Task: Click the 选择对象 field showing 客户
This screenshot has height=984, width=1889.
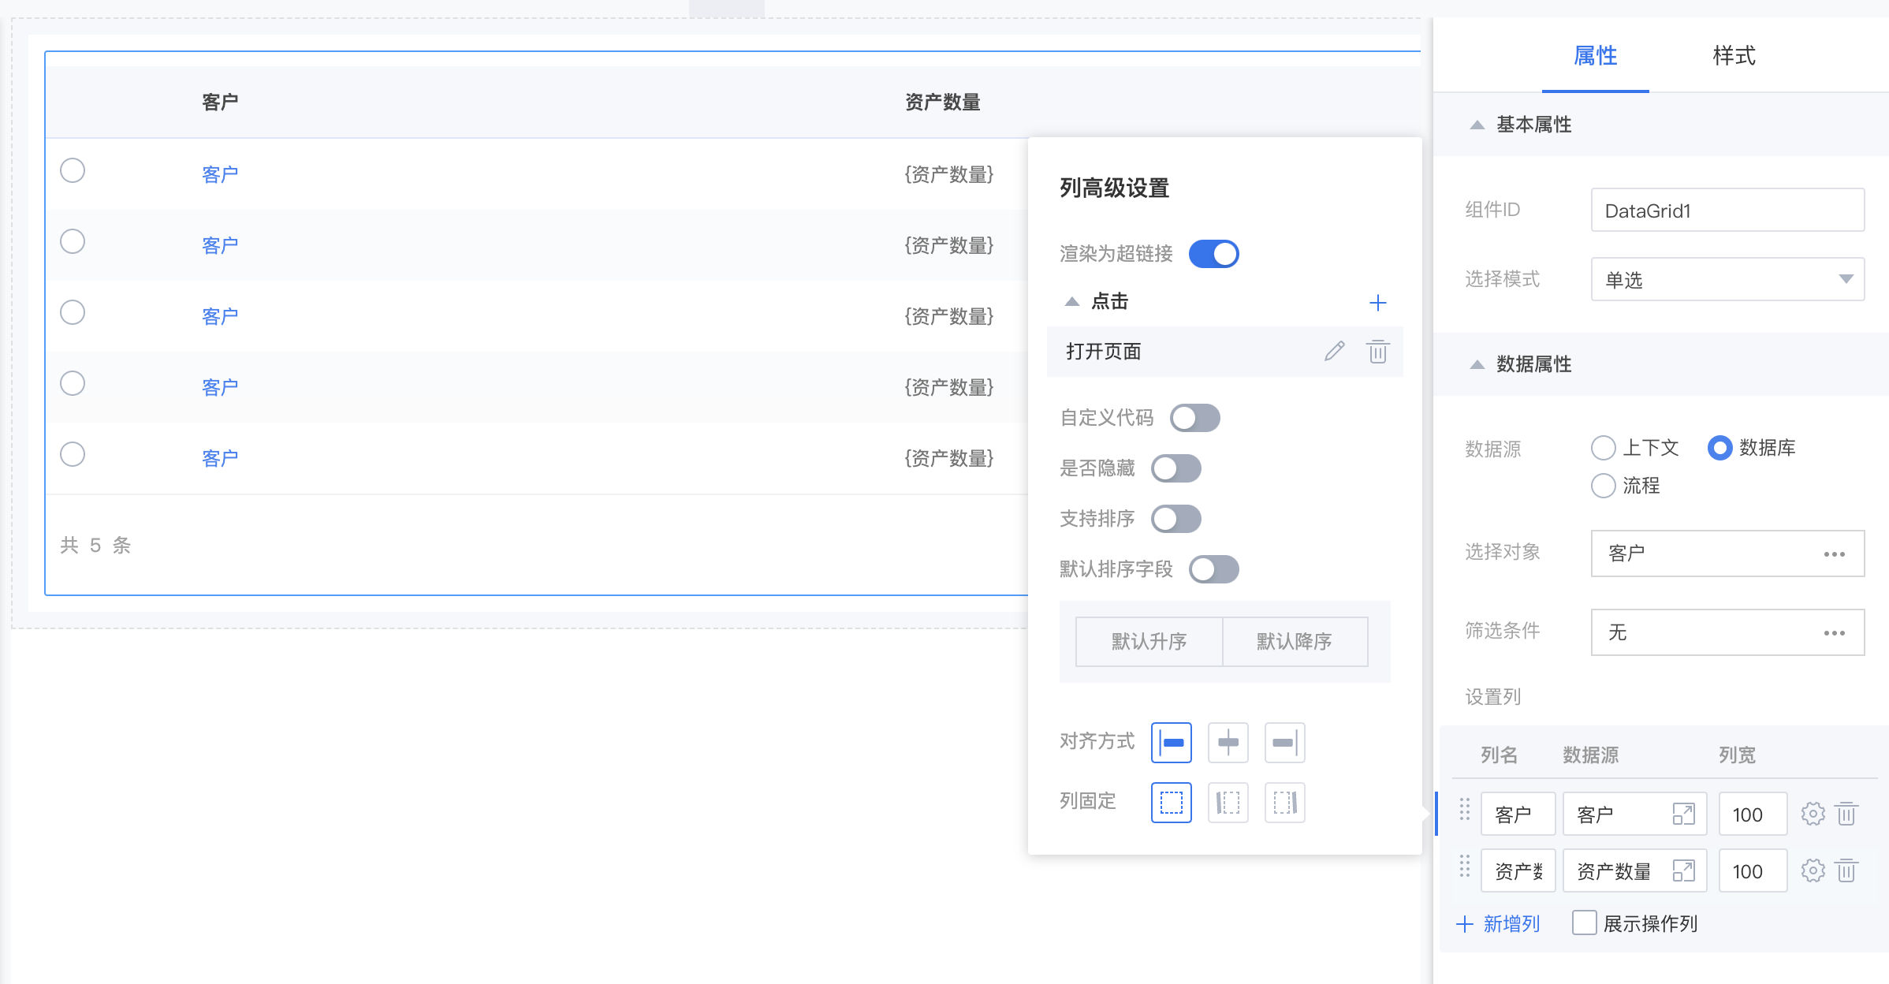Action: 1727,553
